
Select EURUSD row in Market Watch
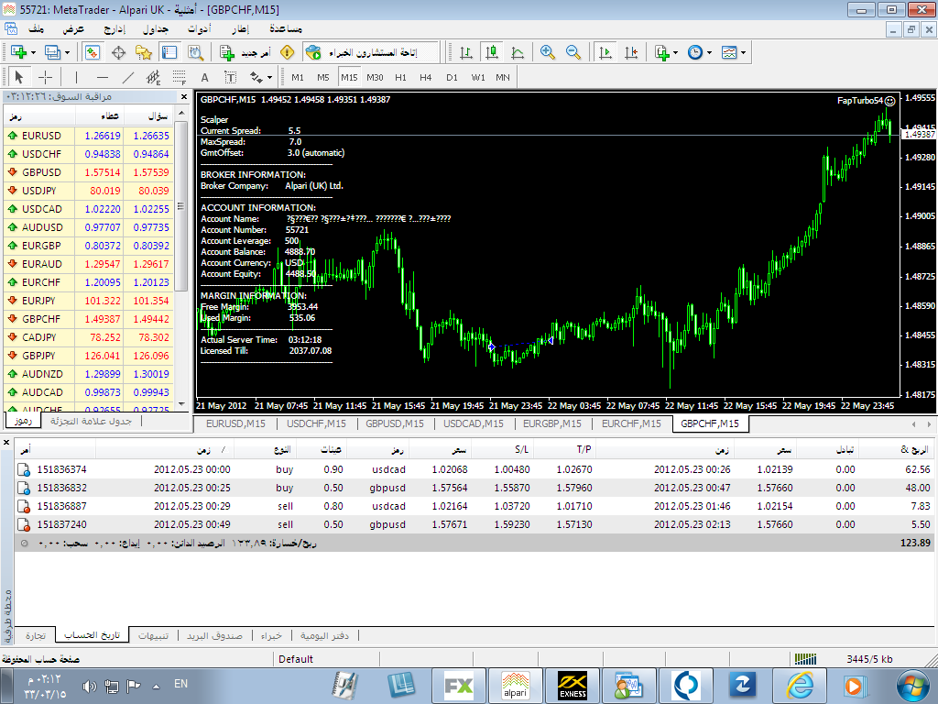click(x=89, y=136)
